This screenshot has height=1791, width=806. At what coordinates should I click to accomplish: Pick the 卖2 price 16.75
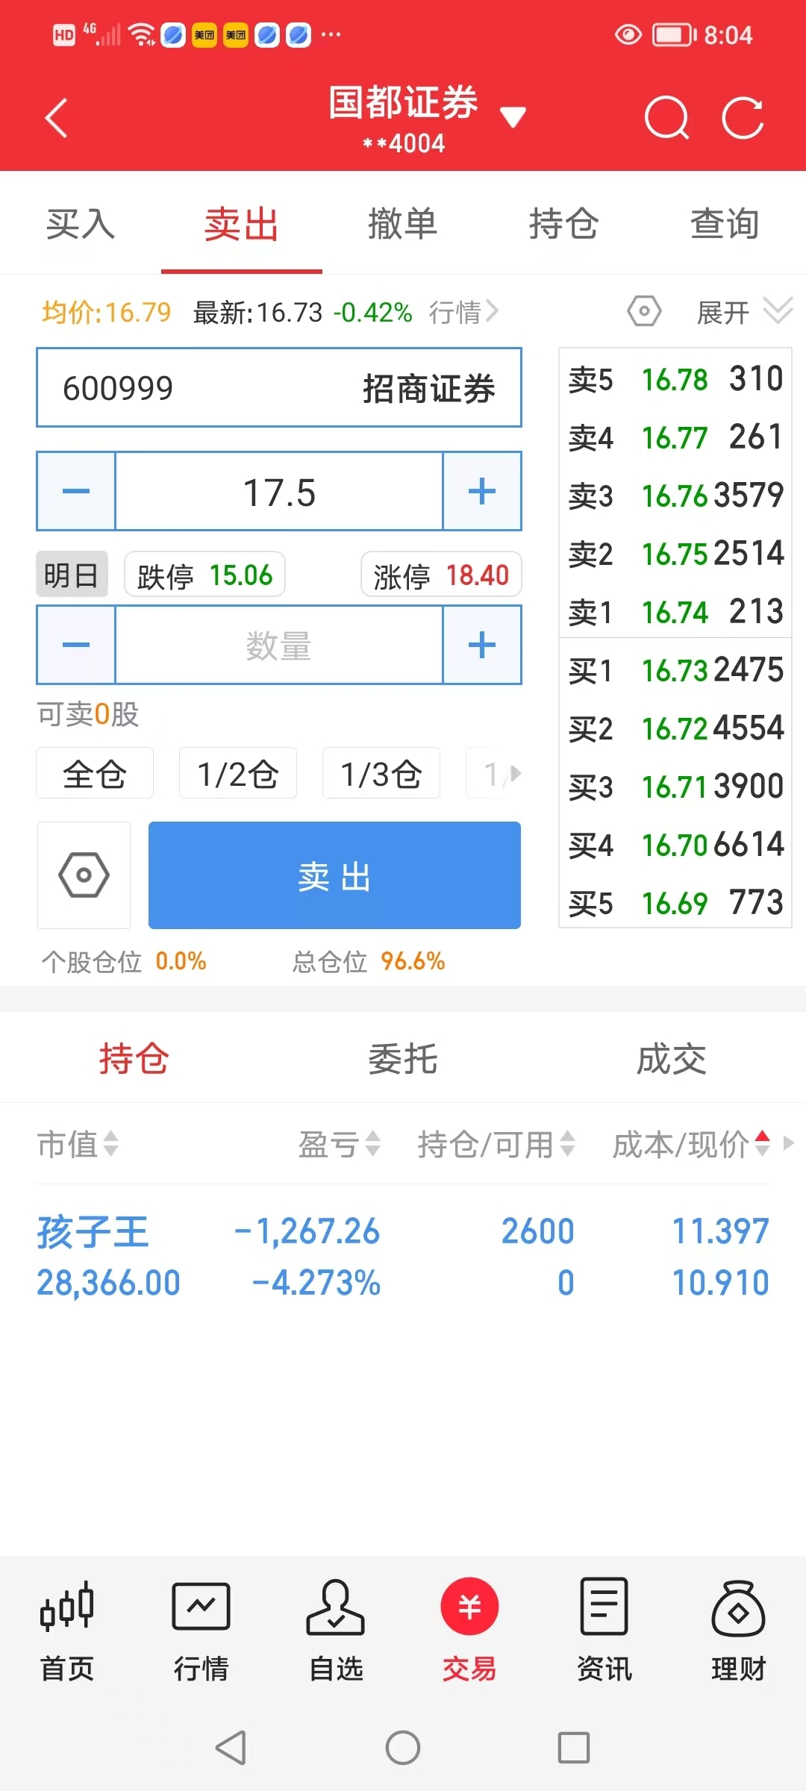(x=675, y=554)
